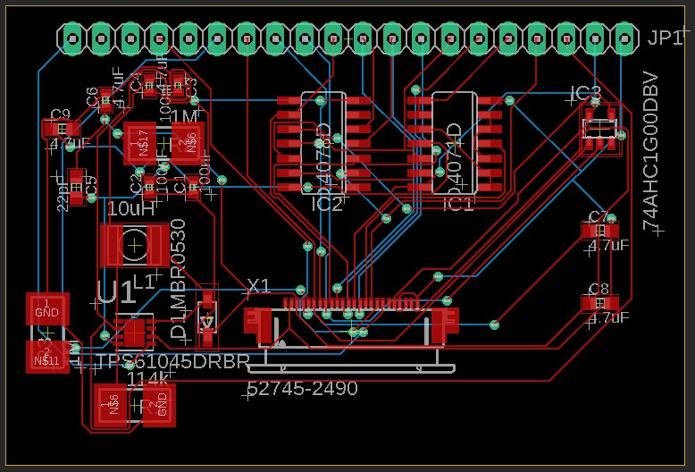Image resolution: width=695 pixels, height=472 pixels.
Task: Select the JP1 pin nearest the JP1 label
Action: [624, 38]
